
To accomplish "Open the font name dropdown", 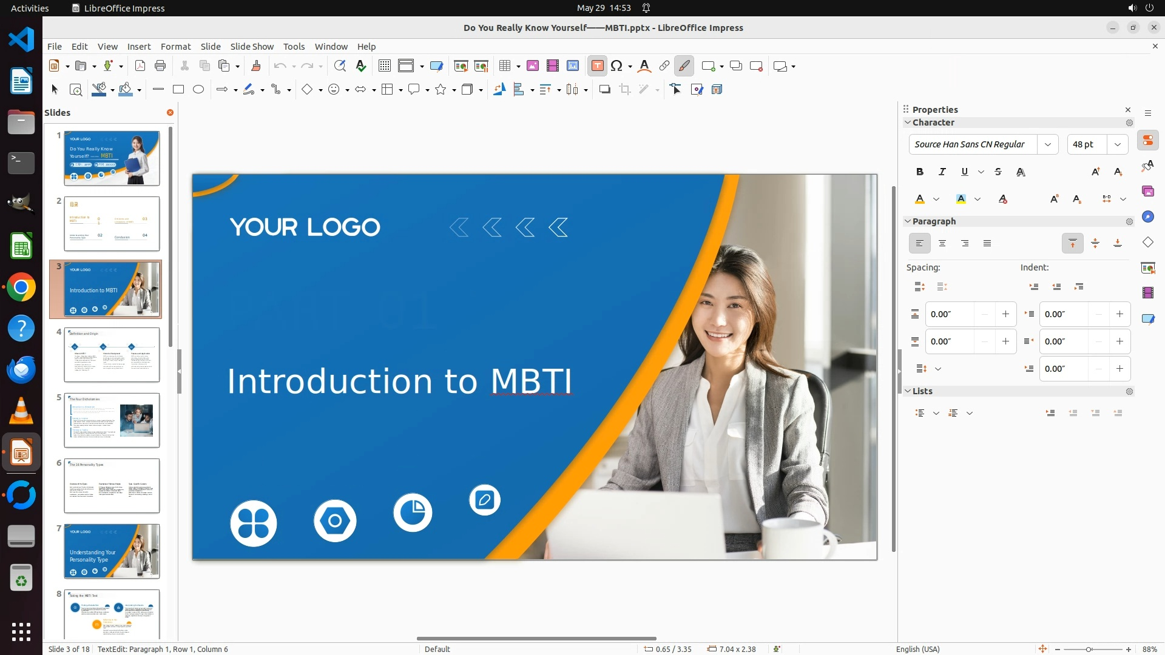I will (1047, 144).
